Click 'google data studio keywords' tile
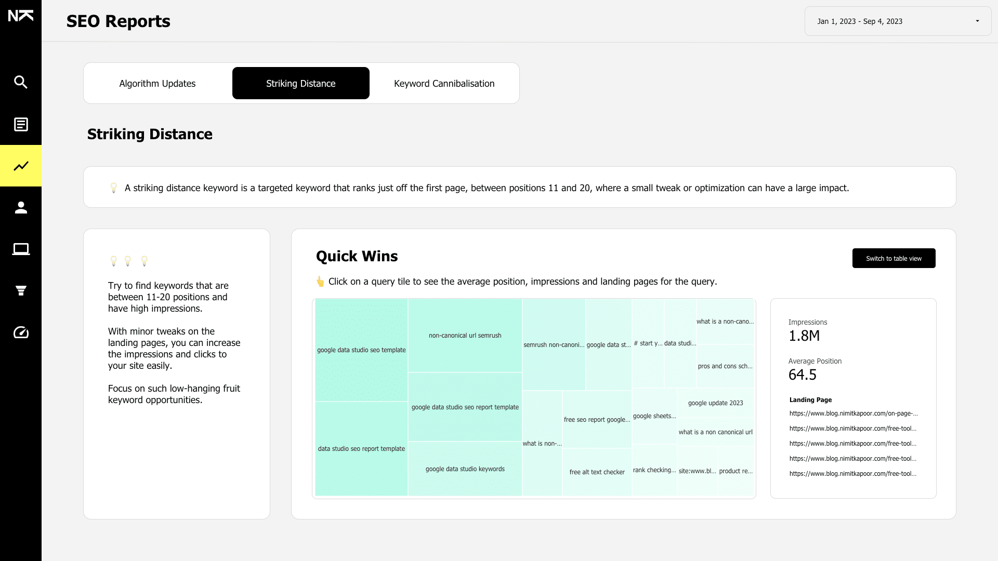The height and width of the screenshot is (561, 998). (465, 469)
